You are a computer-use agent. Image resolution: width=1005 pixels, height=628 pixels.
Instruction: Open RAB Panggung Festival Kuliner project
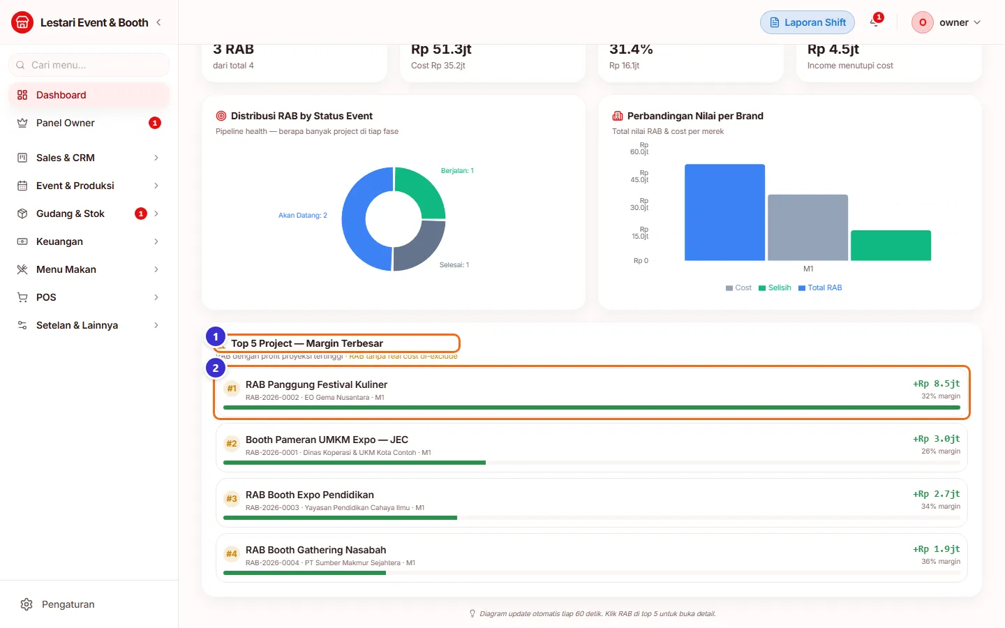pyautogui.click(x=592, y=393)
